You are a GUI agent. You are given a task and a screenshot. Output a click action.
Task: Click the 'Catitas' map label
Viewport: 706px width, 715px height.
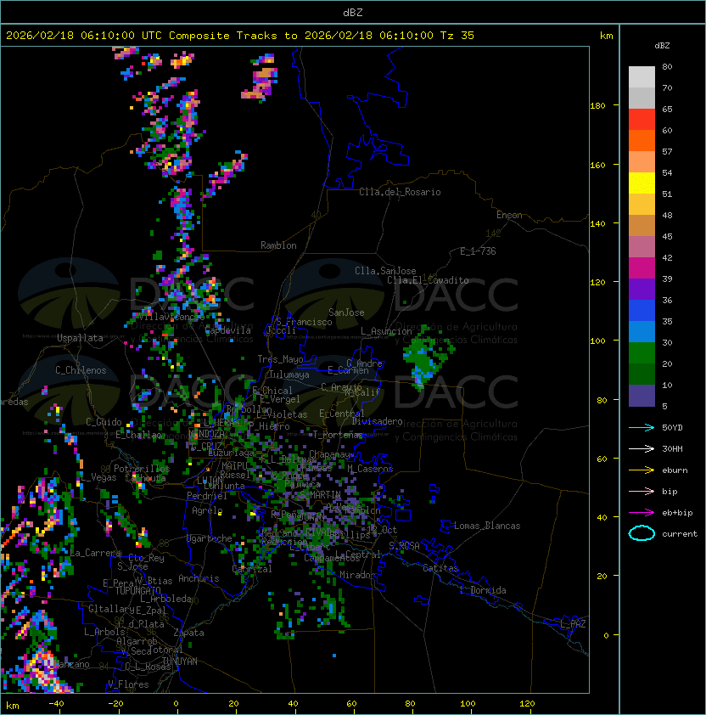440,568
